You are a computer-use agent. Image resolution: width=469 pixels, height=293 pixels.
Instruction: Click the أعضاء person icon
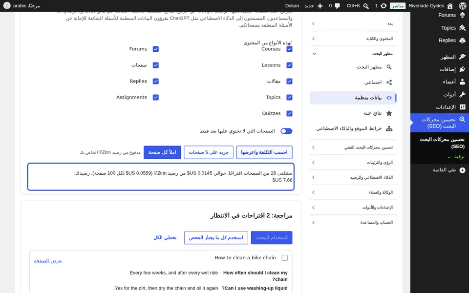tap(463, 82)
